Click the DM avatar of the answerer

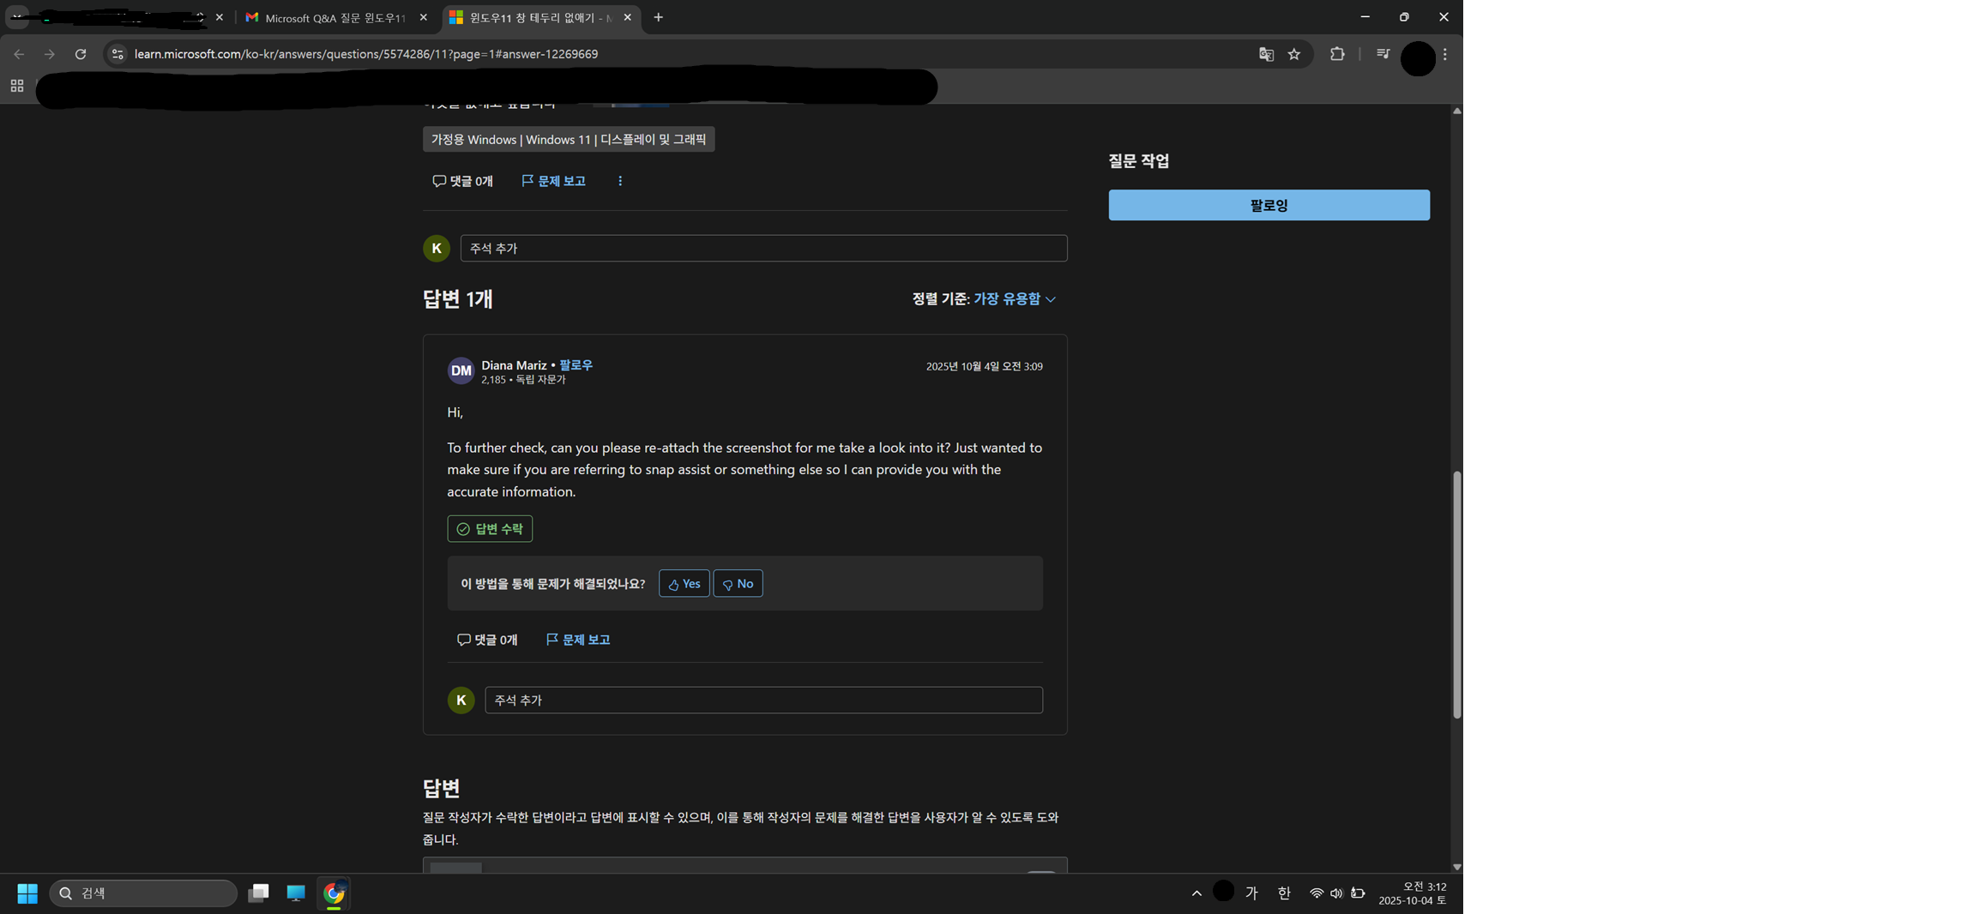[461, 370]
